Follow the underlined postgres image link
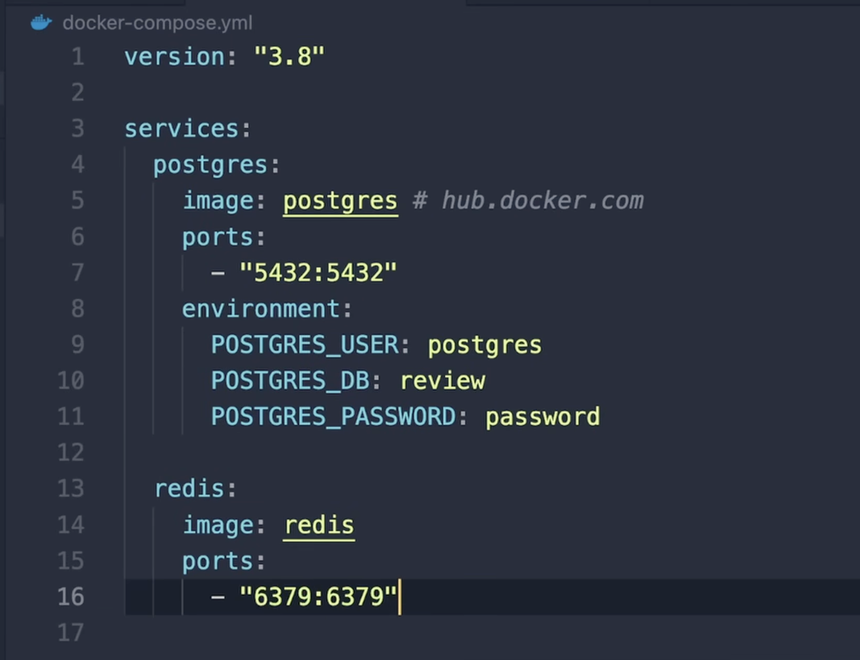 [340, 200]
